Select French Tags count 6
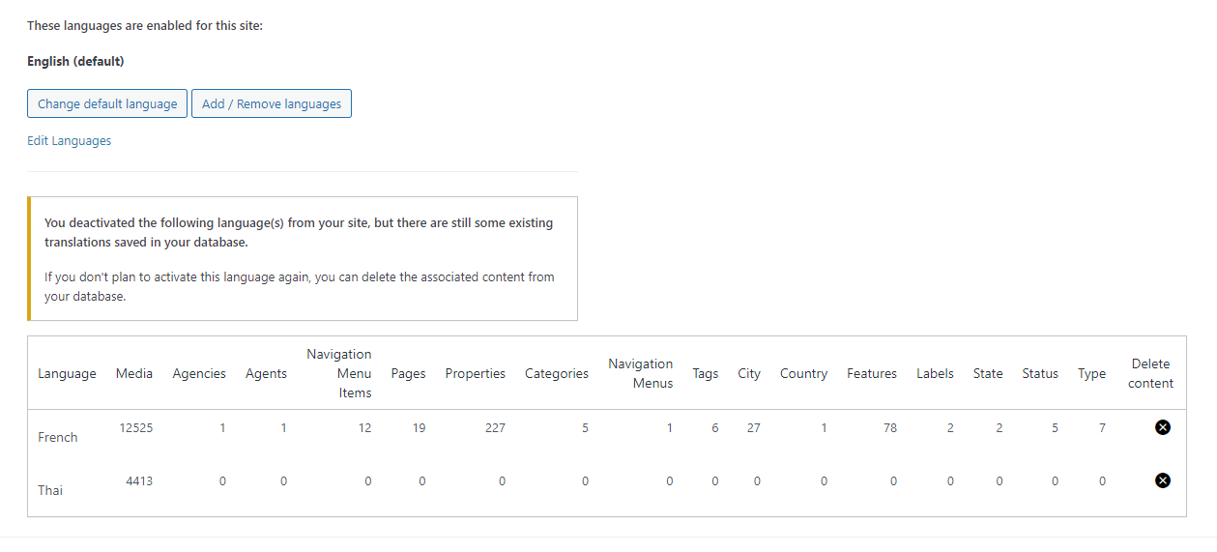Viewport: 1217px width, 552px height. click(715, 427)
